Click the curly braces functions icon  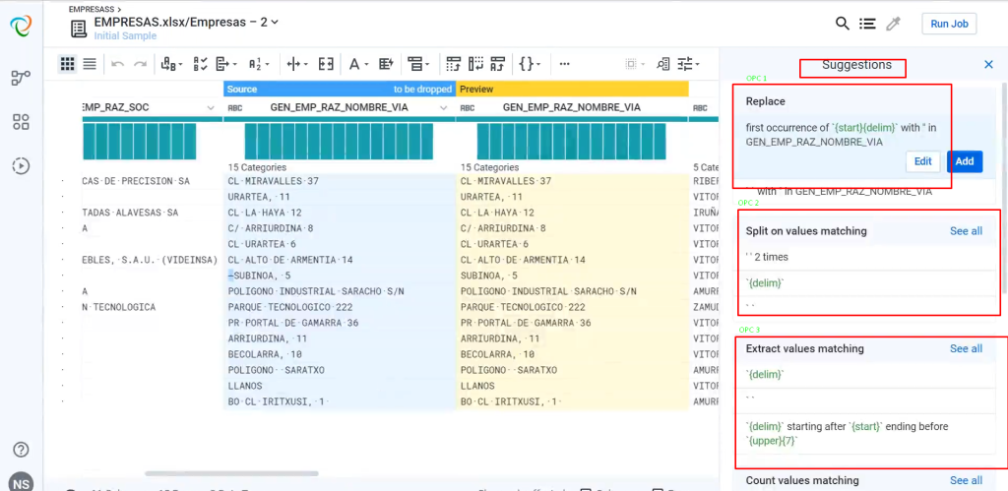point(528,64)
